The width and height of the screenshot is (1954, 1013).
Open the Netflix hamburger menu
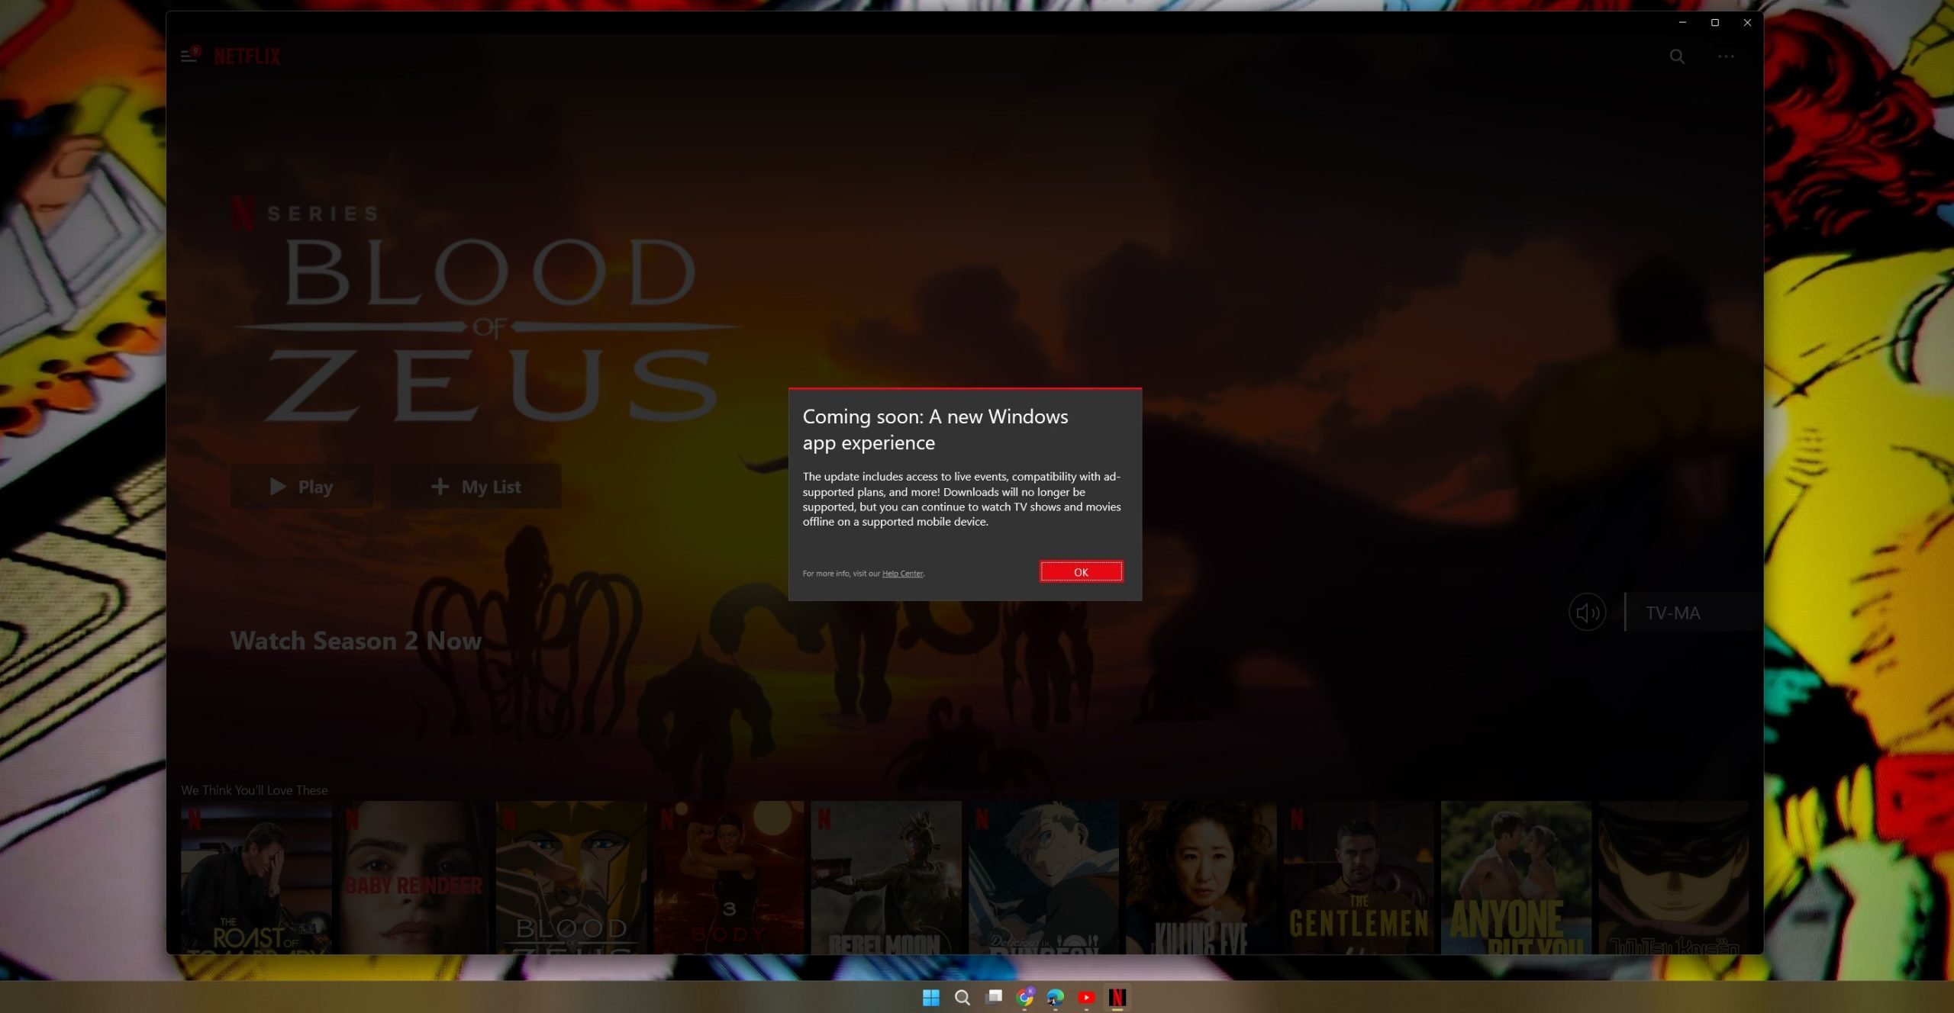[189, 56]
